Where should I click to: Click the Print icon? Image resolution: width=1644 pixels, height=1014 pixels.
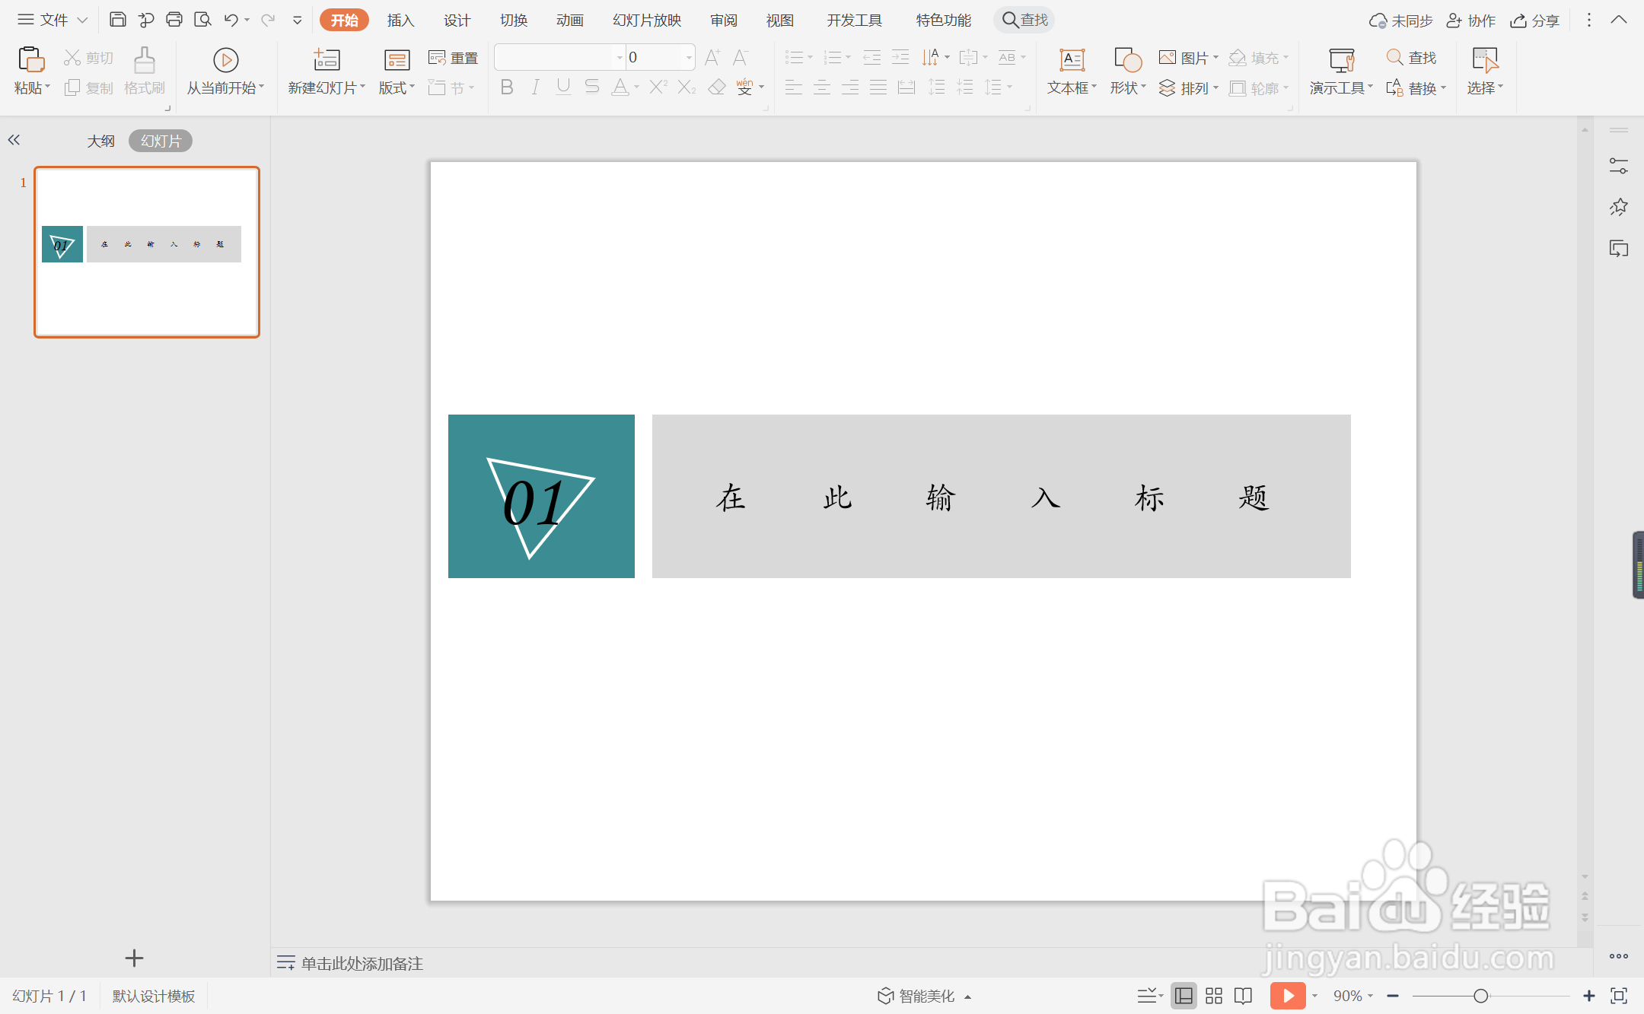click(174, 20)
